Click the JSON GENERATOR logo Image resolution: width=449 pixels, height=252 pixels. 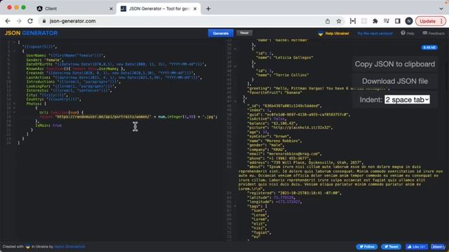tap(31, 33)
